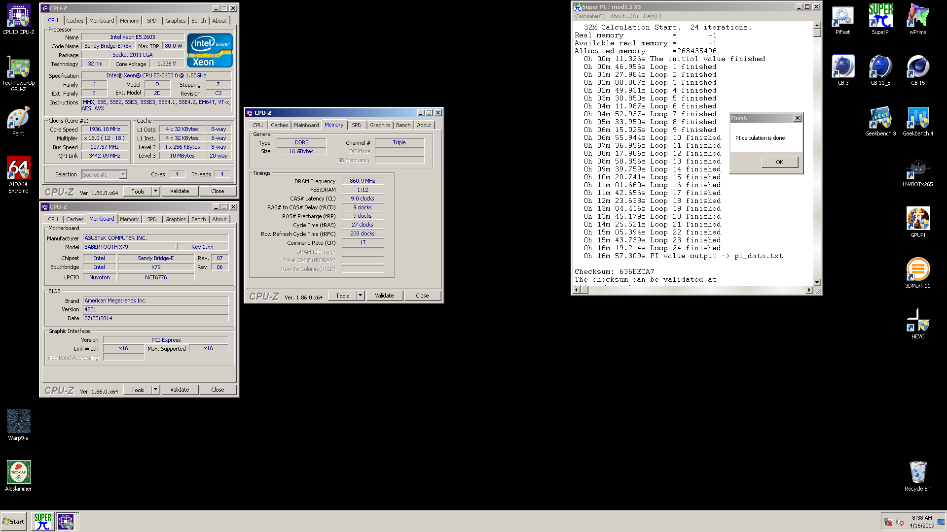The image size is (947, 532).
Task: Open SPD tab in top CPU-Z window
Action: [152, 21]
